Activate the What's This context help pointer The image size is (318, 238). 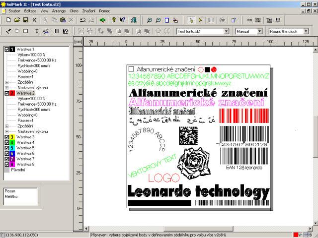tap(122, 20)
